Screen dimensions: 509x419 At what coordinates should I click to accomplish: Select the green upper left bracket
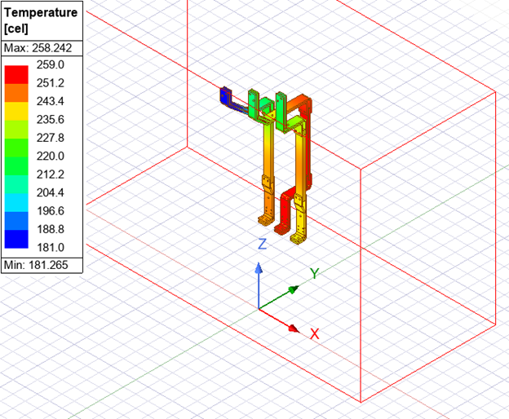254,104
